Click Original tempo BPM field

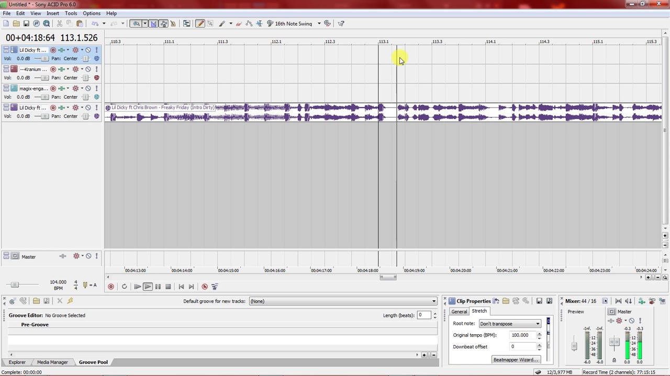pyautogui.click(x=522, y=335)
